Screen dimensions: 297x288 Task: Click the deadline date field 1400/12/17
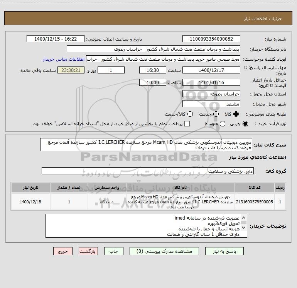(211, 70)
